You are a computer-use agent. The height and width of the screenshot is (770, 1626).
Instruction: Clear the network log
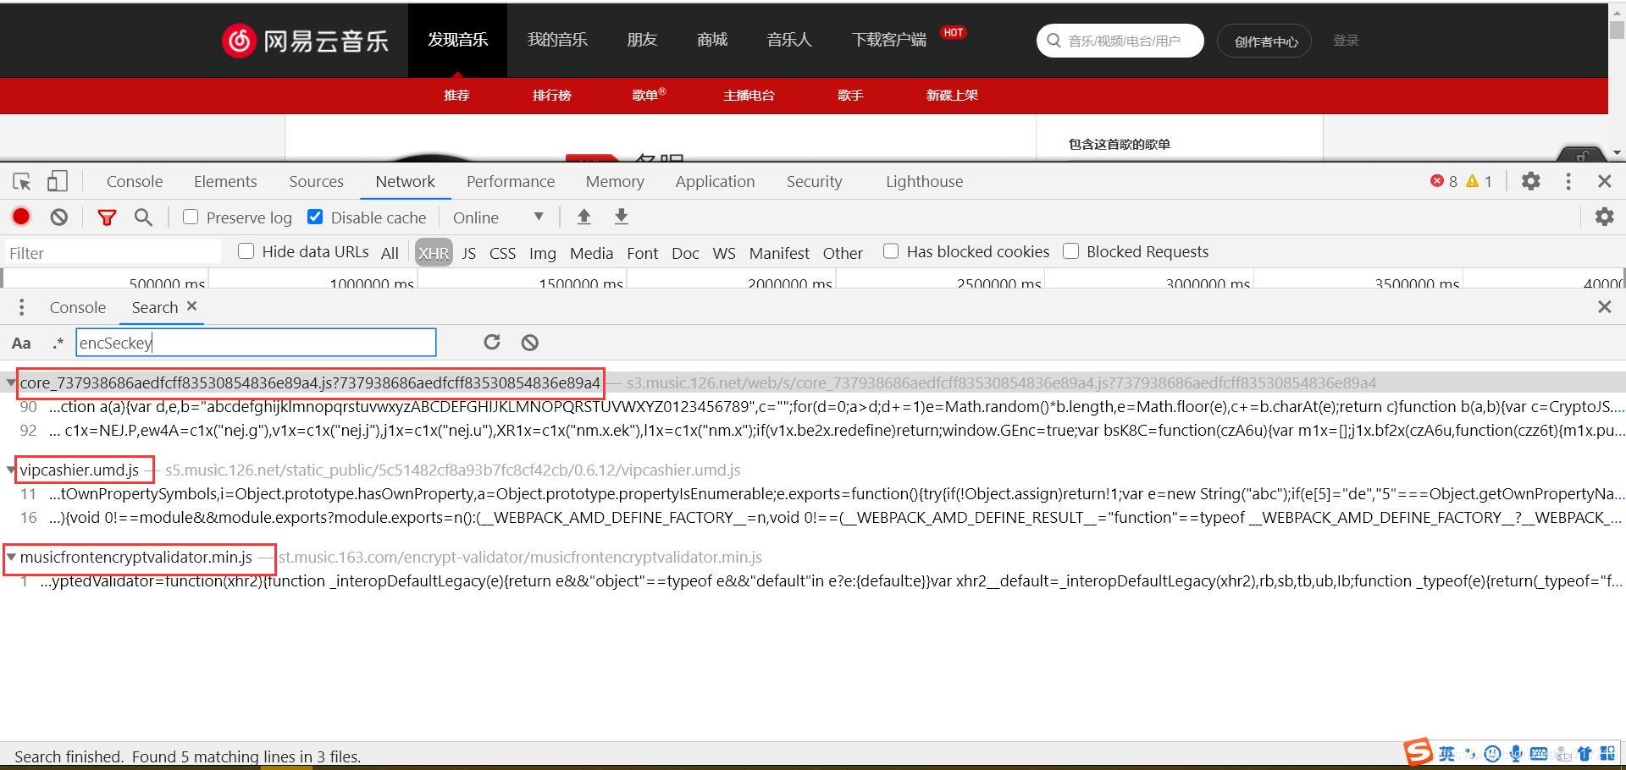58,217
